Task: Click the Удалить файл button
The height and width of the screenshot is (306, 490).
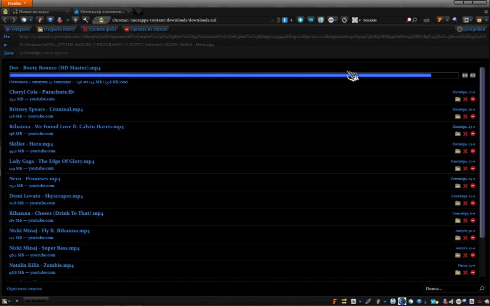Action: pyautogui.click(x=99, y=29)
